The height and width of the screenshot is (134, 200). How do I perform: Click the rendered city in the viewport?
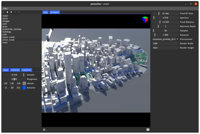(x=96, y=70)
